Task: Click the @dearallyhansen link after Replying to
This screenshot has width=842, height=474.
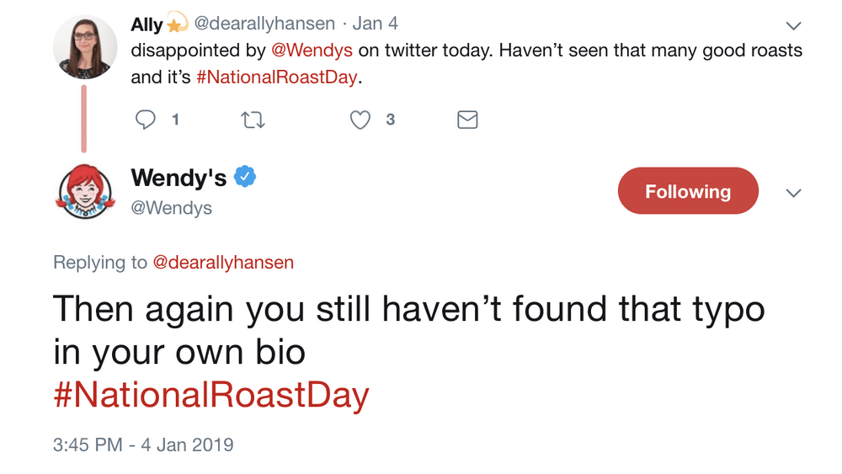Action: 223,263
